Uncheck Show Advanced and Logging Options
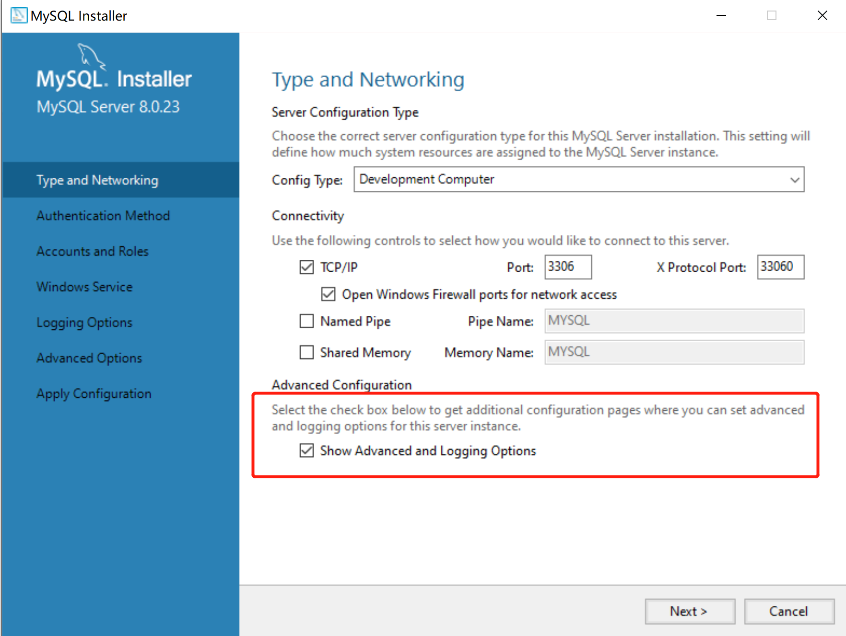The width and height of the screenshot is (846, 636). (x=306, y=451)
